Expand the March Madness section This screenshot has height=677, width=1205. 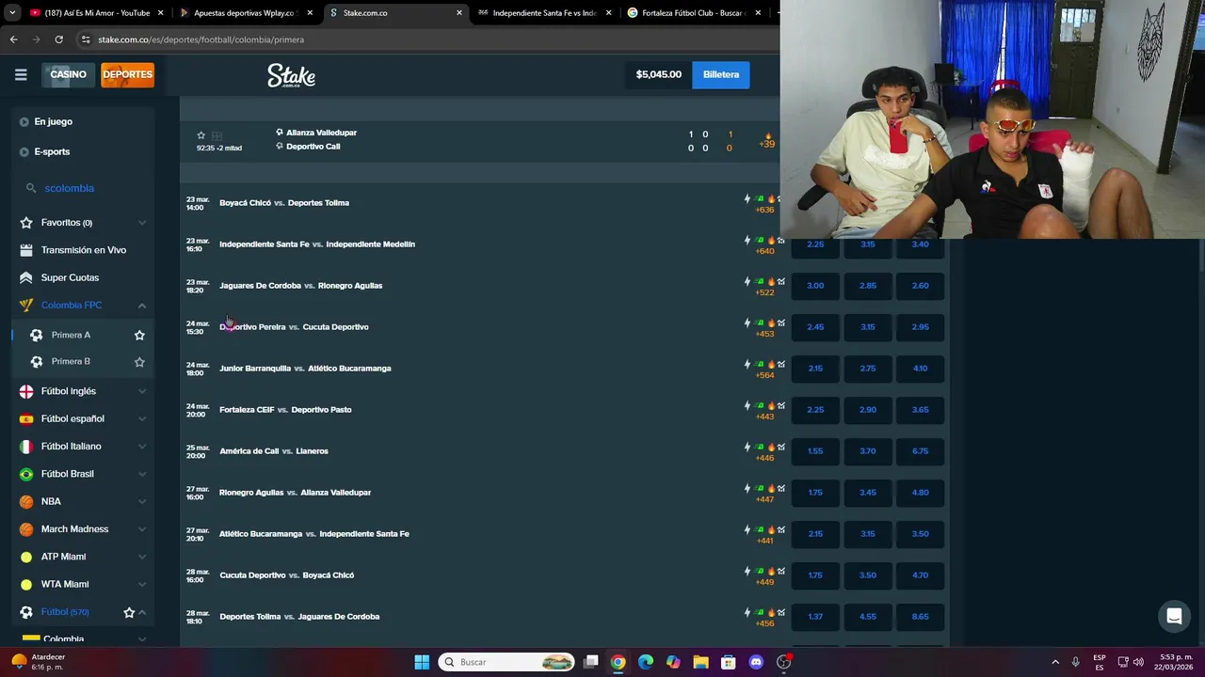click(x=142, y=529)
